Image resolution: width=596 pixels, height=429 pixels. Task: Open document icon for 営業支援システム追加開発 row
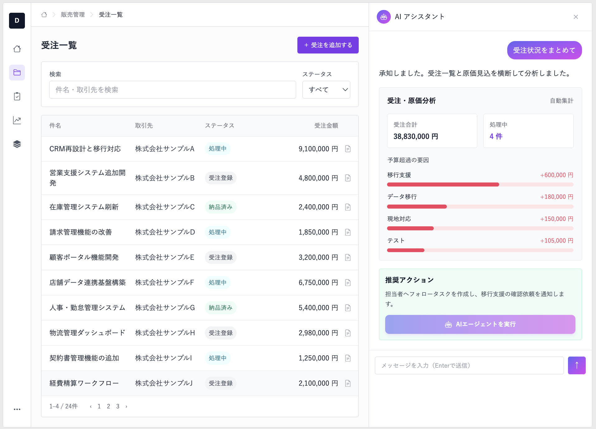pyautogui.click(x=348, y=178)
